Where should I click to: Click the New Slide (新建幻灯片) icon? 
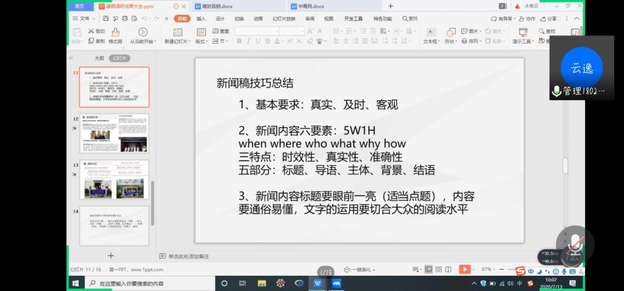[x=177, y=32]
